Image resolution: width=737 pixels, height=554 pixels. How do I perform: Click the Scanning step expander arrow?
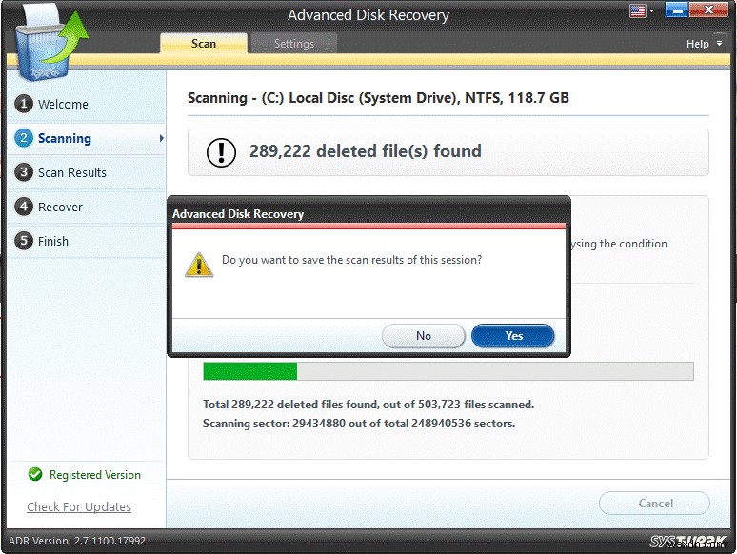[161, 138]
